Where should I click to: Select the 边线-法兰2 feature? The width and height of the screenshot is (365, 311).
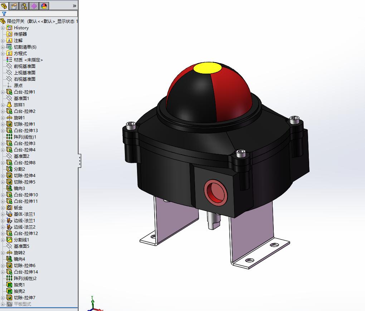pyautogui.click(x=21, y=227)
